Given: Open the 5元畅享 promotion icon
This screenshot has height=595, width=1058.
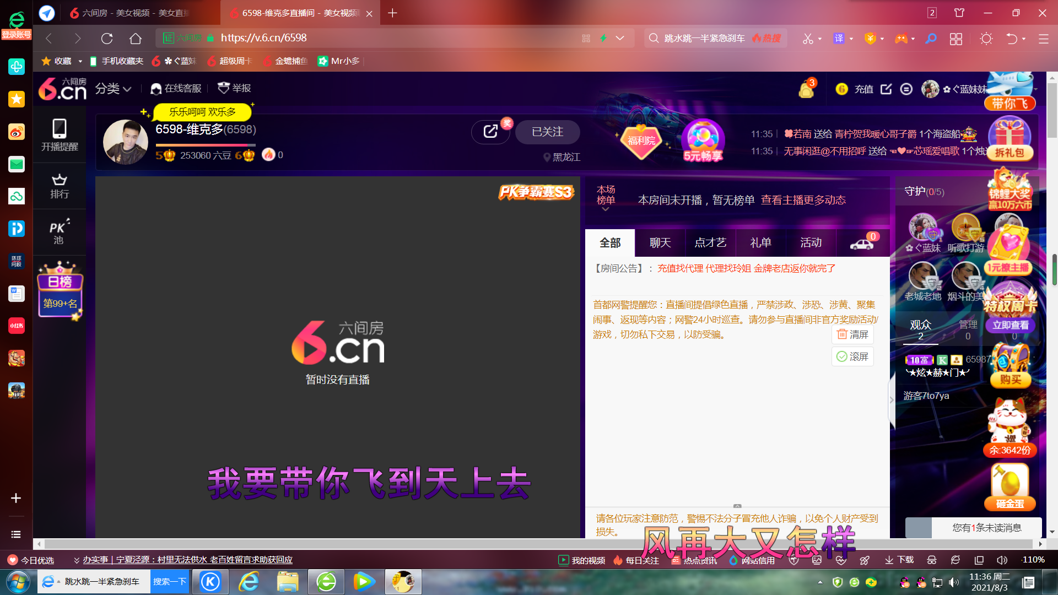Looking at the screenshot, I should tap(703, 140).
